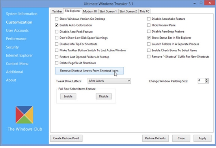Select Customization in sidebar
Viewport: 216px width, 148px height.
point(19,22)
